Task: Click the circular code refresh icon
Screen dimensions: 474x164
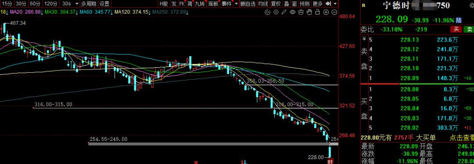Action: pos(267,12)
